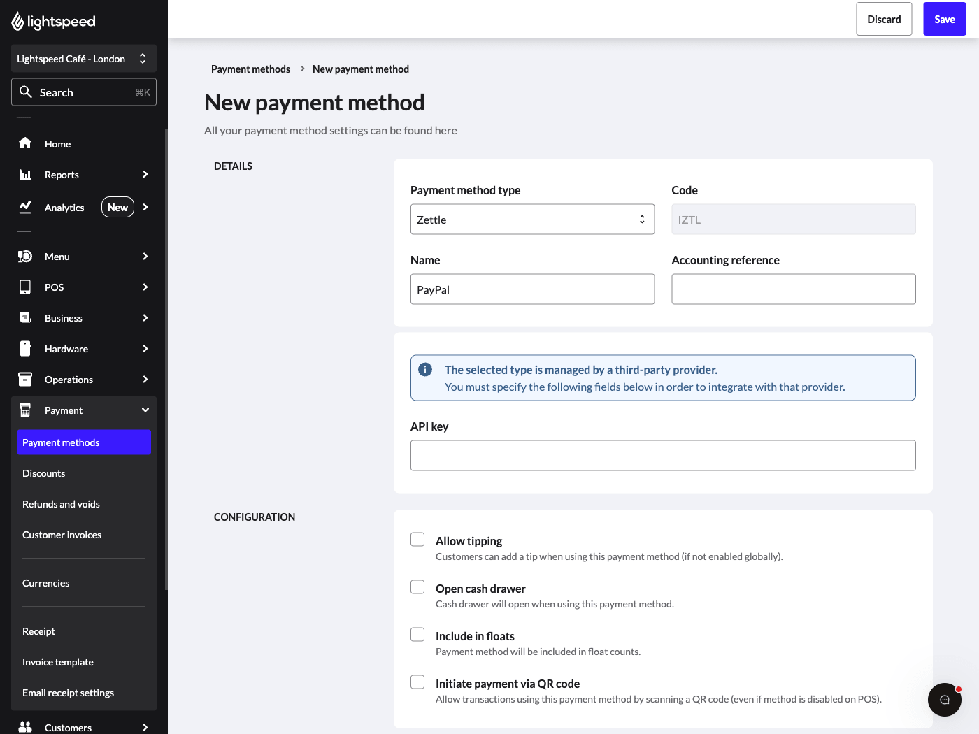Screen dimensions: 979x734
Task: Click the sidebar scrollbar
Action: (x=166, y=359)
